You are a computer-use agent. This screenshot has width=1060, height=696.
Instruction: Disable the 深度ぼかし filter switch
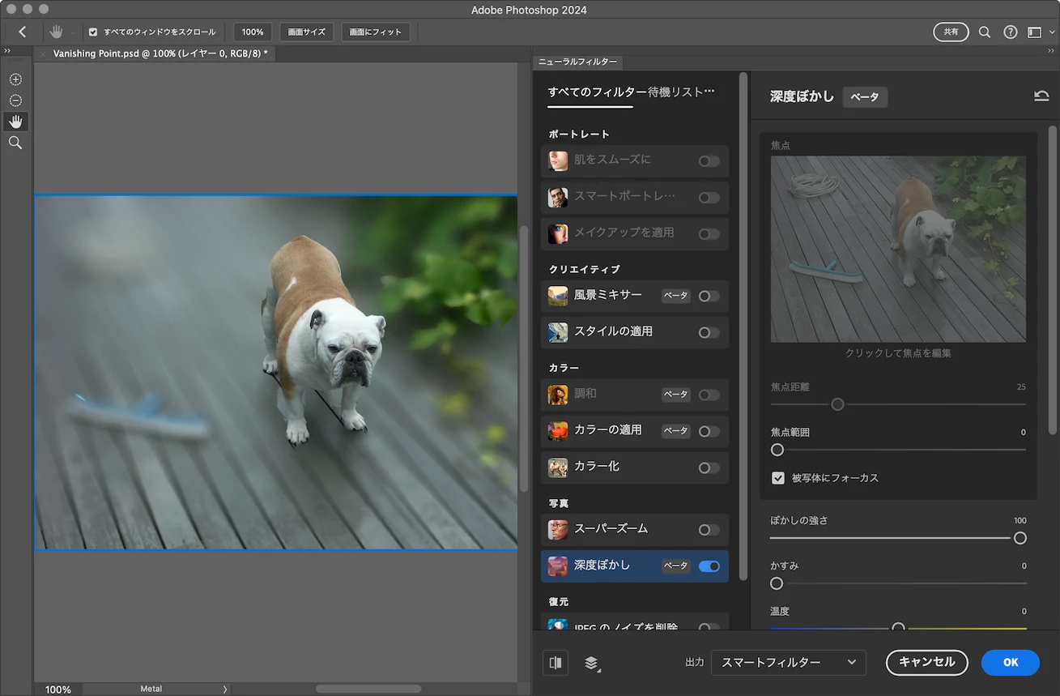(709, 566)
